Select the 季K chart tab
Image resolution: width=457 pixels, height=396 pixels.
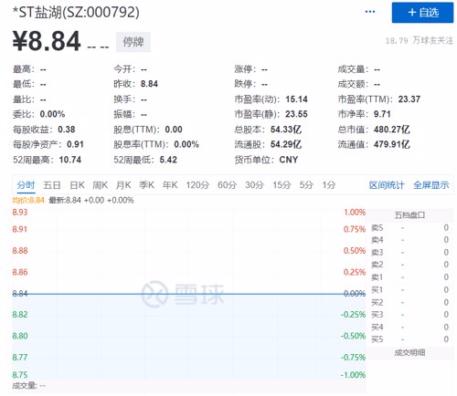[146, 185]
